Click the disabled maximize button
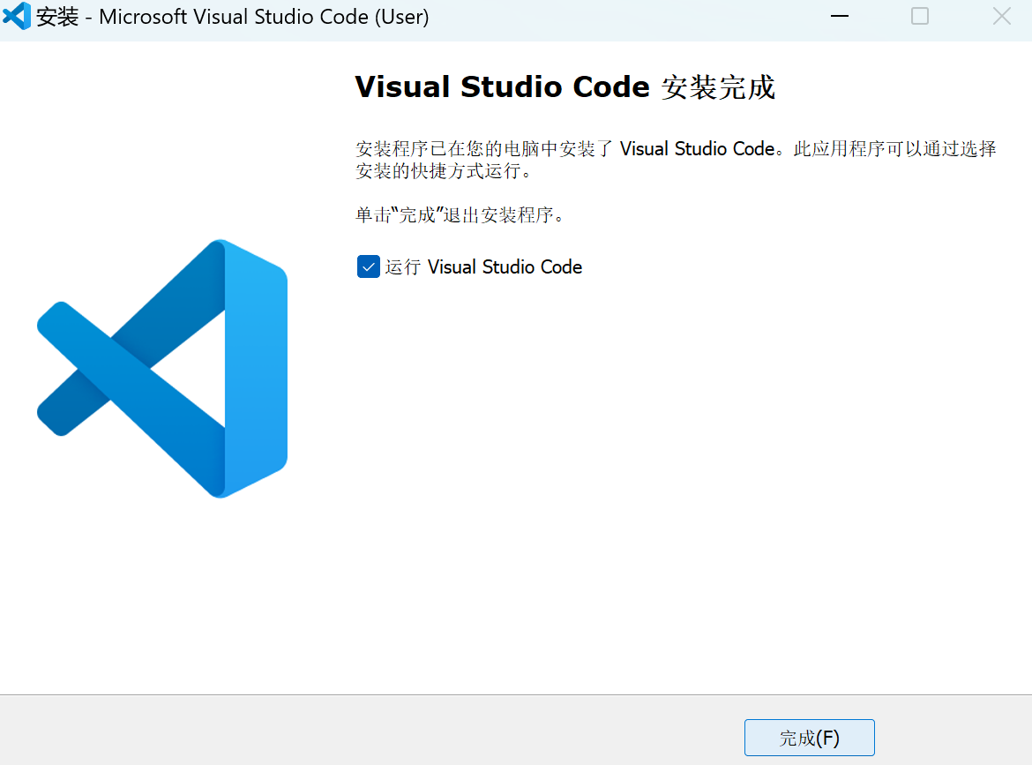 tap(919, 16)
